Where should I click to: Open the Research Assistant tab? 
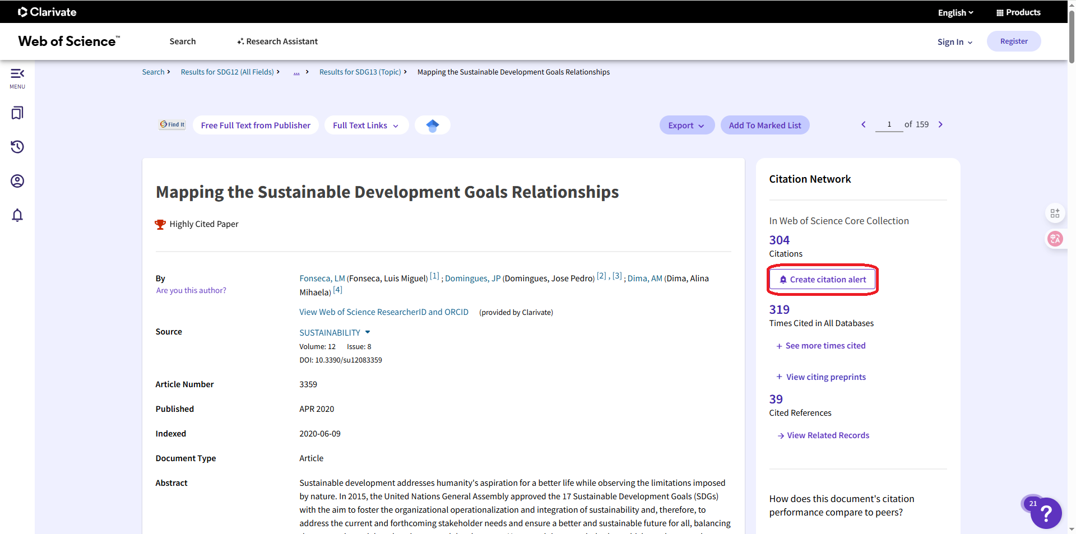point(277,41)
